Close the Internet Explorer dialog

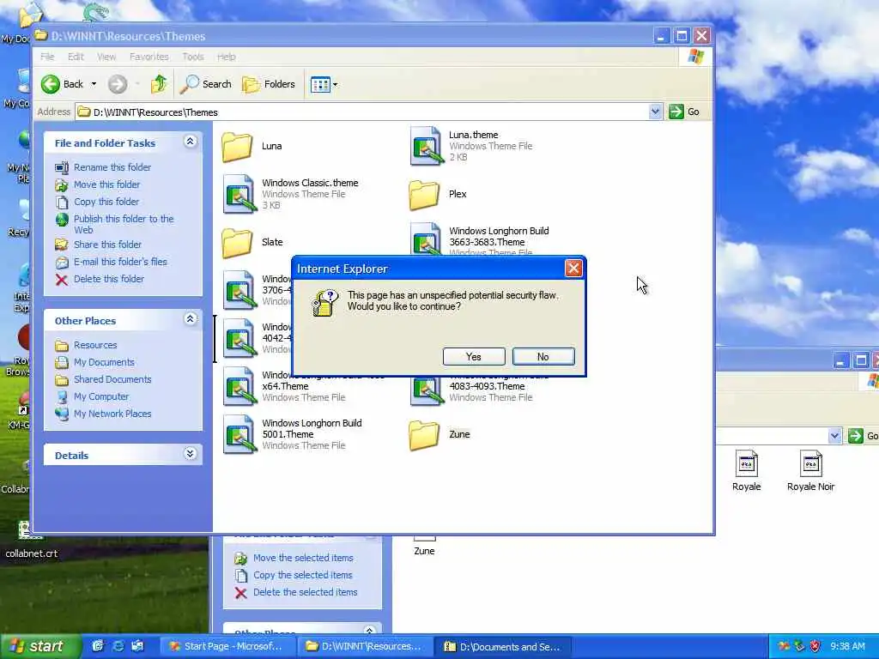coord(573,269)
